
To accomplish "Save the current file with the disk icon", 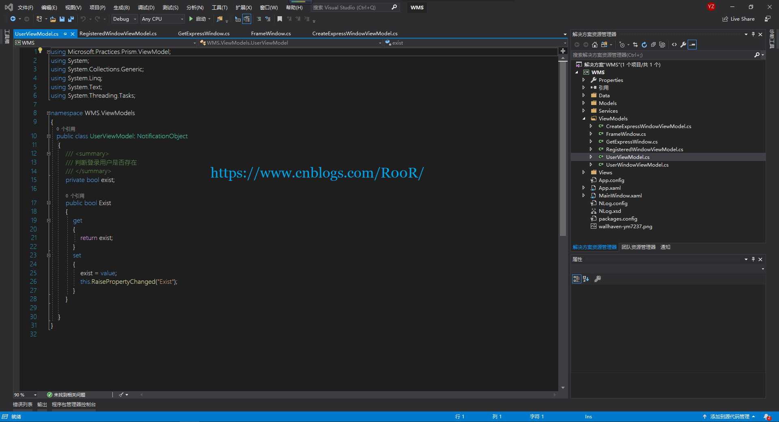I will (62, 19).
